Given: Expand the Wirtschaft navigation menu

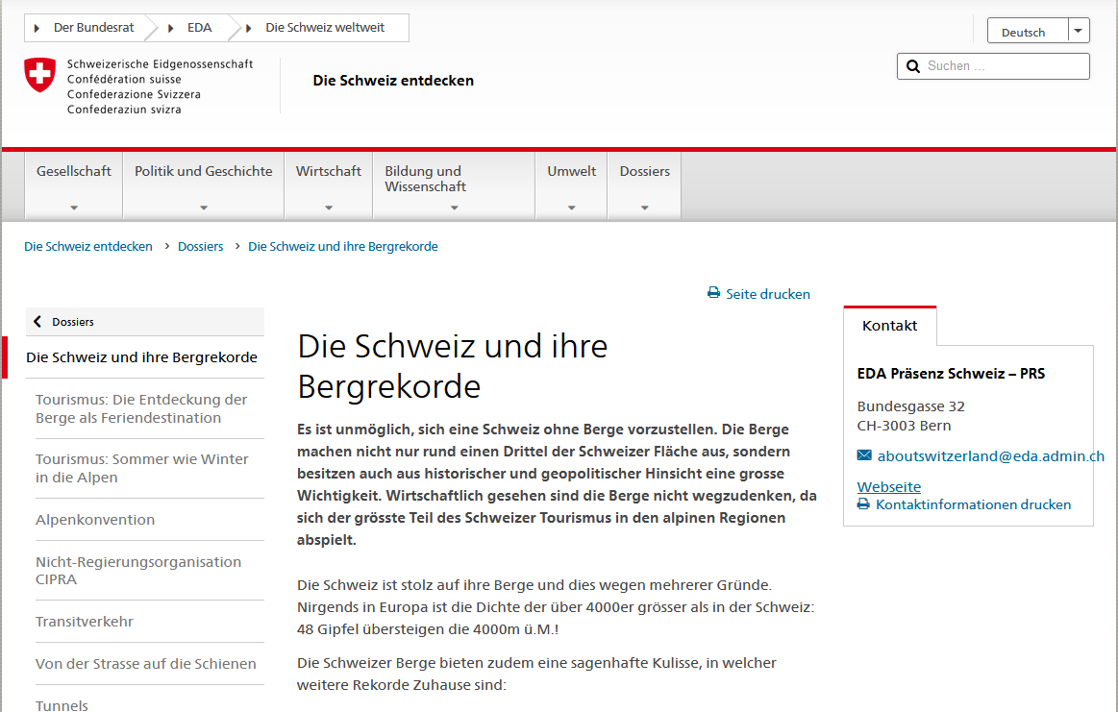Looking at the screenshot, I should pos(329,185).
